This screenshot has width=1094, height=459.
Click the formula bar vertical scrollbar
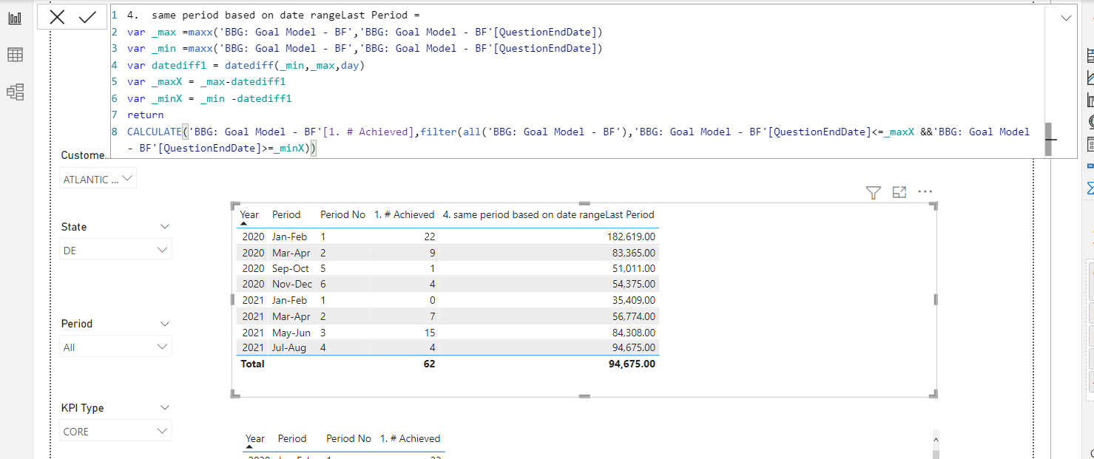point(1048,139)
